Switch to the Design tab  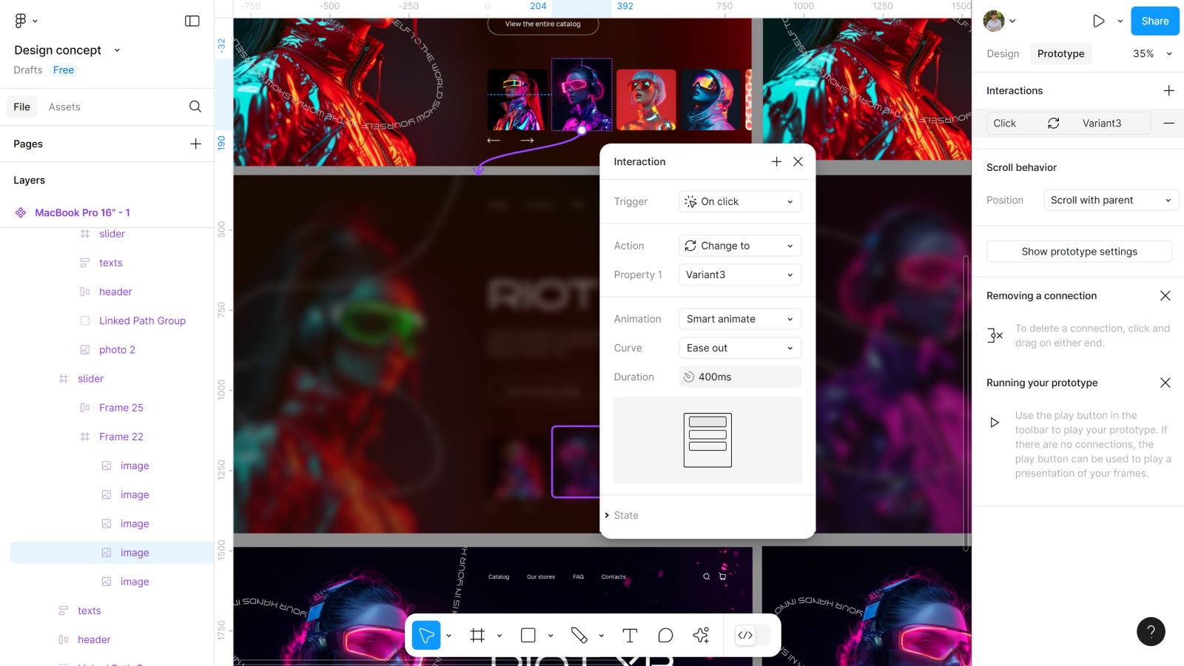pyautogui.click(x=1003, y=53)
